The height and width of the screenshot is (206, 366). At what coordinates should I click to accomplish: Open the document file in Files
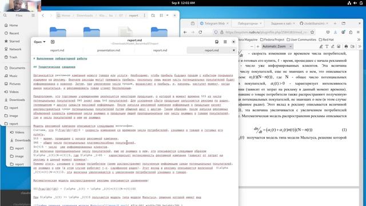pyautogui.click(x=125, y=32)
